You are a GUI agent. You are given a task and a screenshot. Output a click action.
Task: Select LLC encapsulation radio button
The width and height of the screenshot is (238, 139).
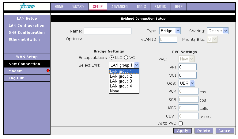[x=111, y=57]
